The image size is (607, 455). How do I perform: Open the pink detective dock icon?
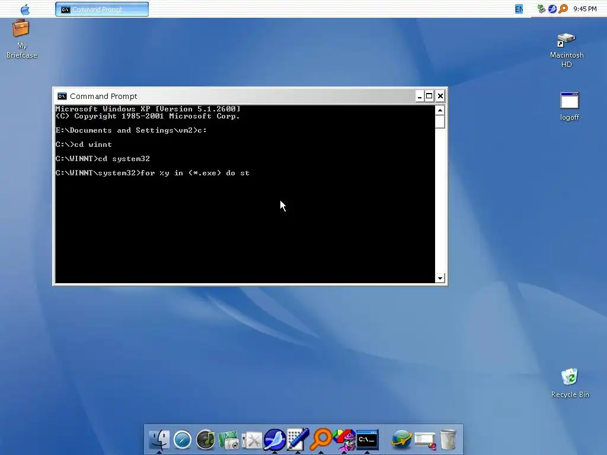tap(344, 440)
